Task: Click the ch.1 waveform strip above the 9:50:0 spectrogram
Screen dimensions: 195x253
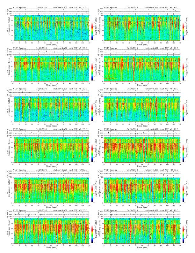Action: [x=142, y=133]
